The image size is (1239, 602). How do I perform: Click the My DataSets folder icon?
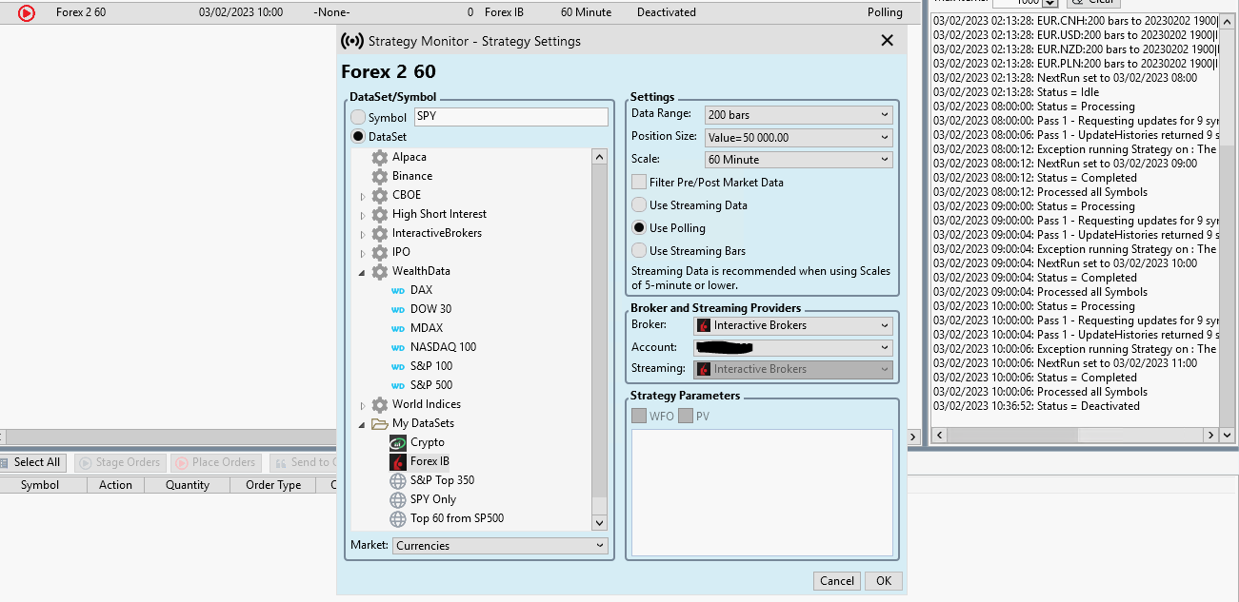point(380,423)
